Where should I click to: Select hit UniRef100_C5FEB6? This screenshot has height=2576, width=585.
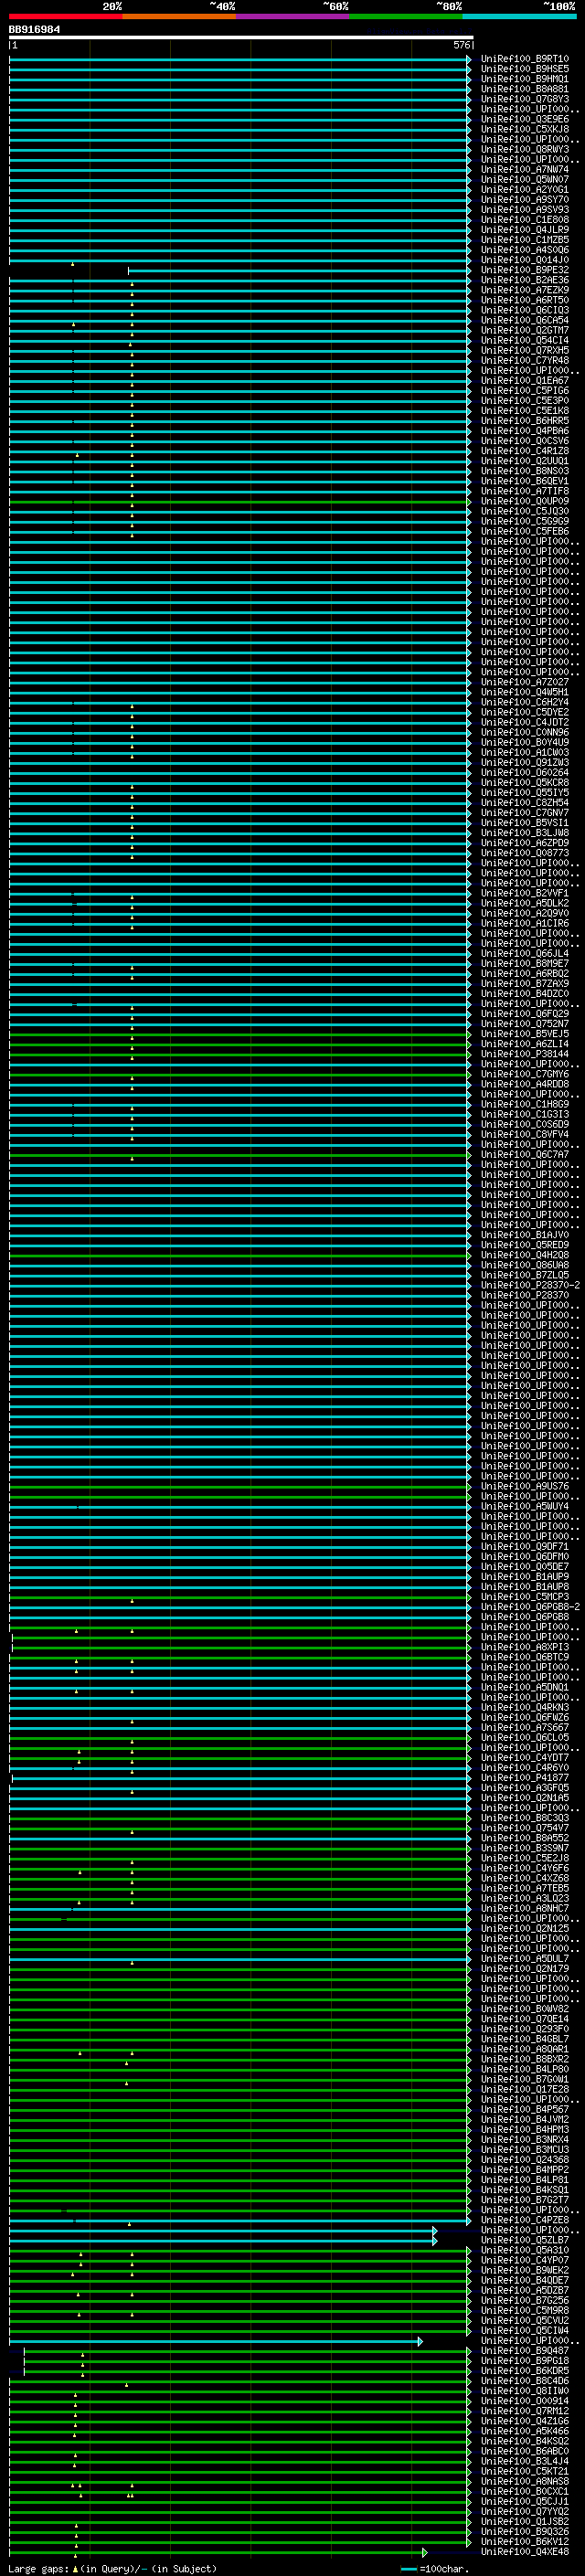coord(524,531)
